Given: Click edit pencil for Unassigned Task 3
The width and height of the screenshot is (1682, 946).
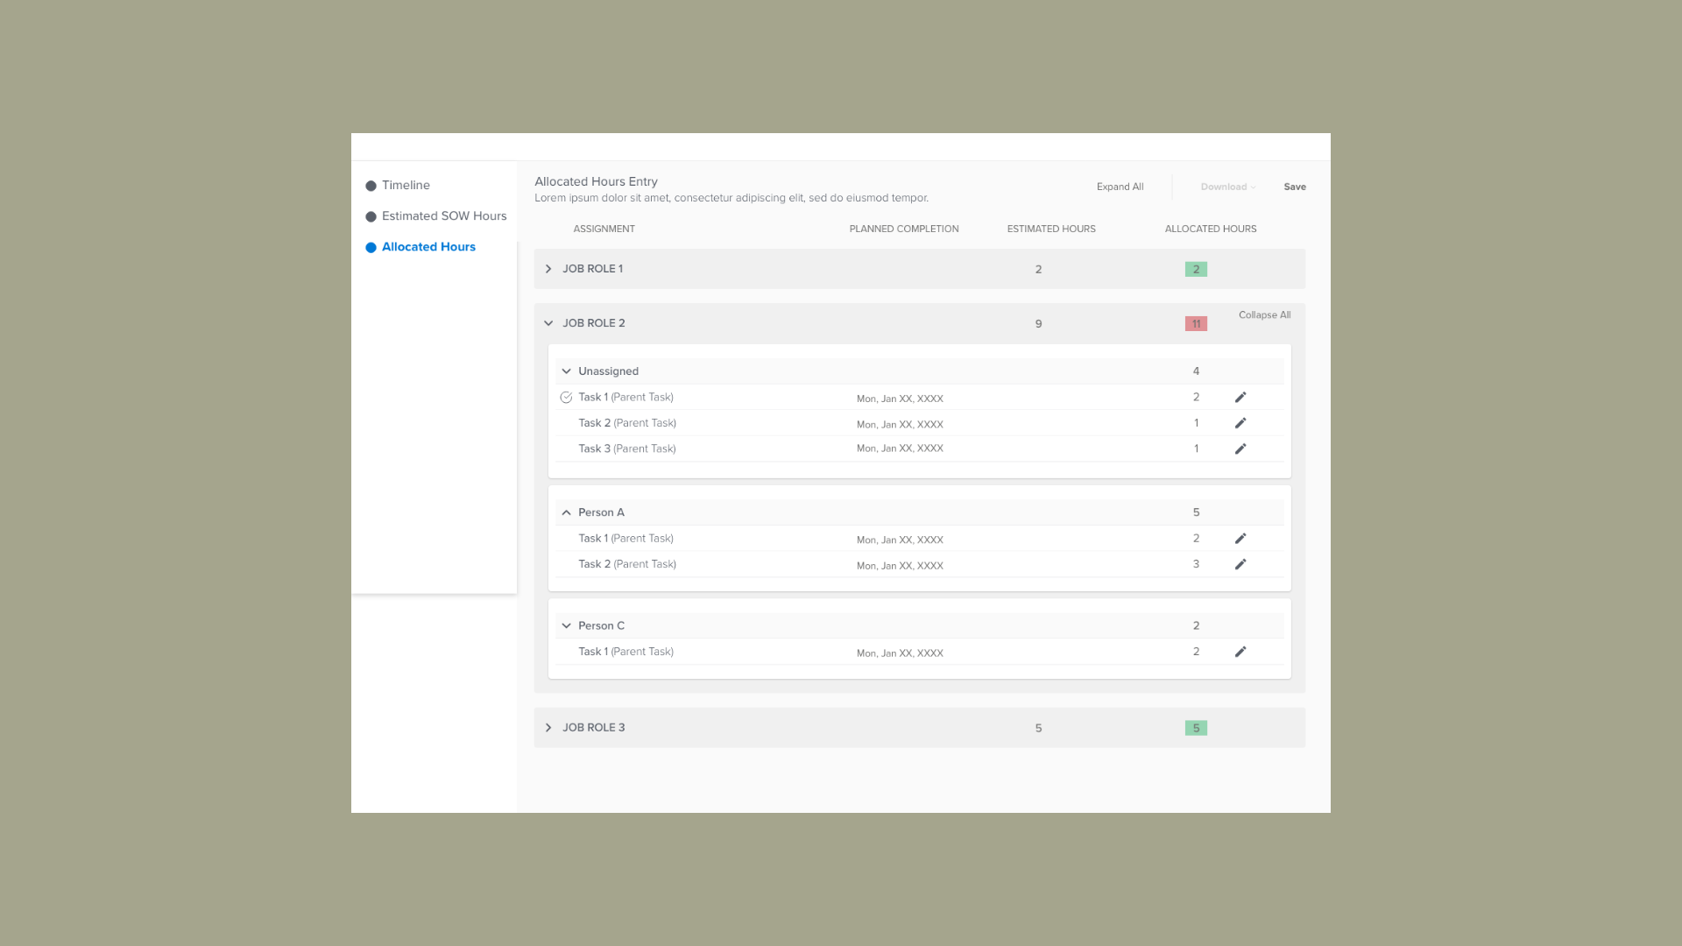Looking at the screenshot, I should pos(1240,449).
